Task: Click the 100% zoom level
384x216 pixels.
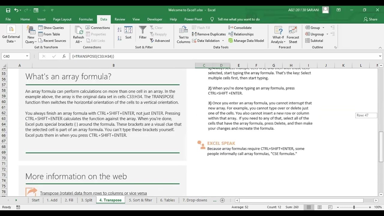Action: tap(378, 207)
